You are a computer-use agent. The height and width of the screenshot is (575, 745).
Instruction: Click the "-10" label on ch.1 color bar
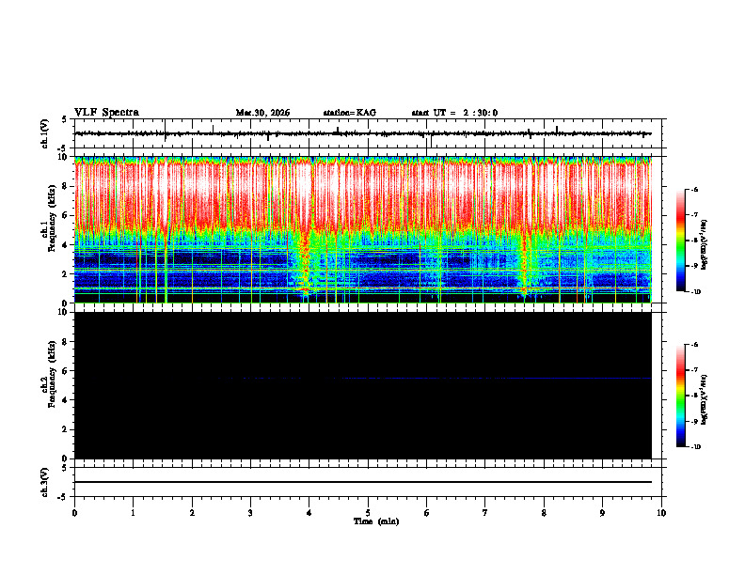coord(694,291)
